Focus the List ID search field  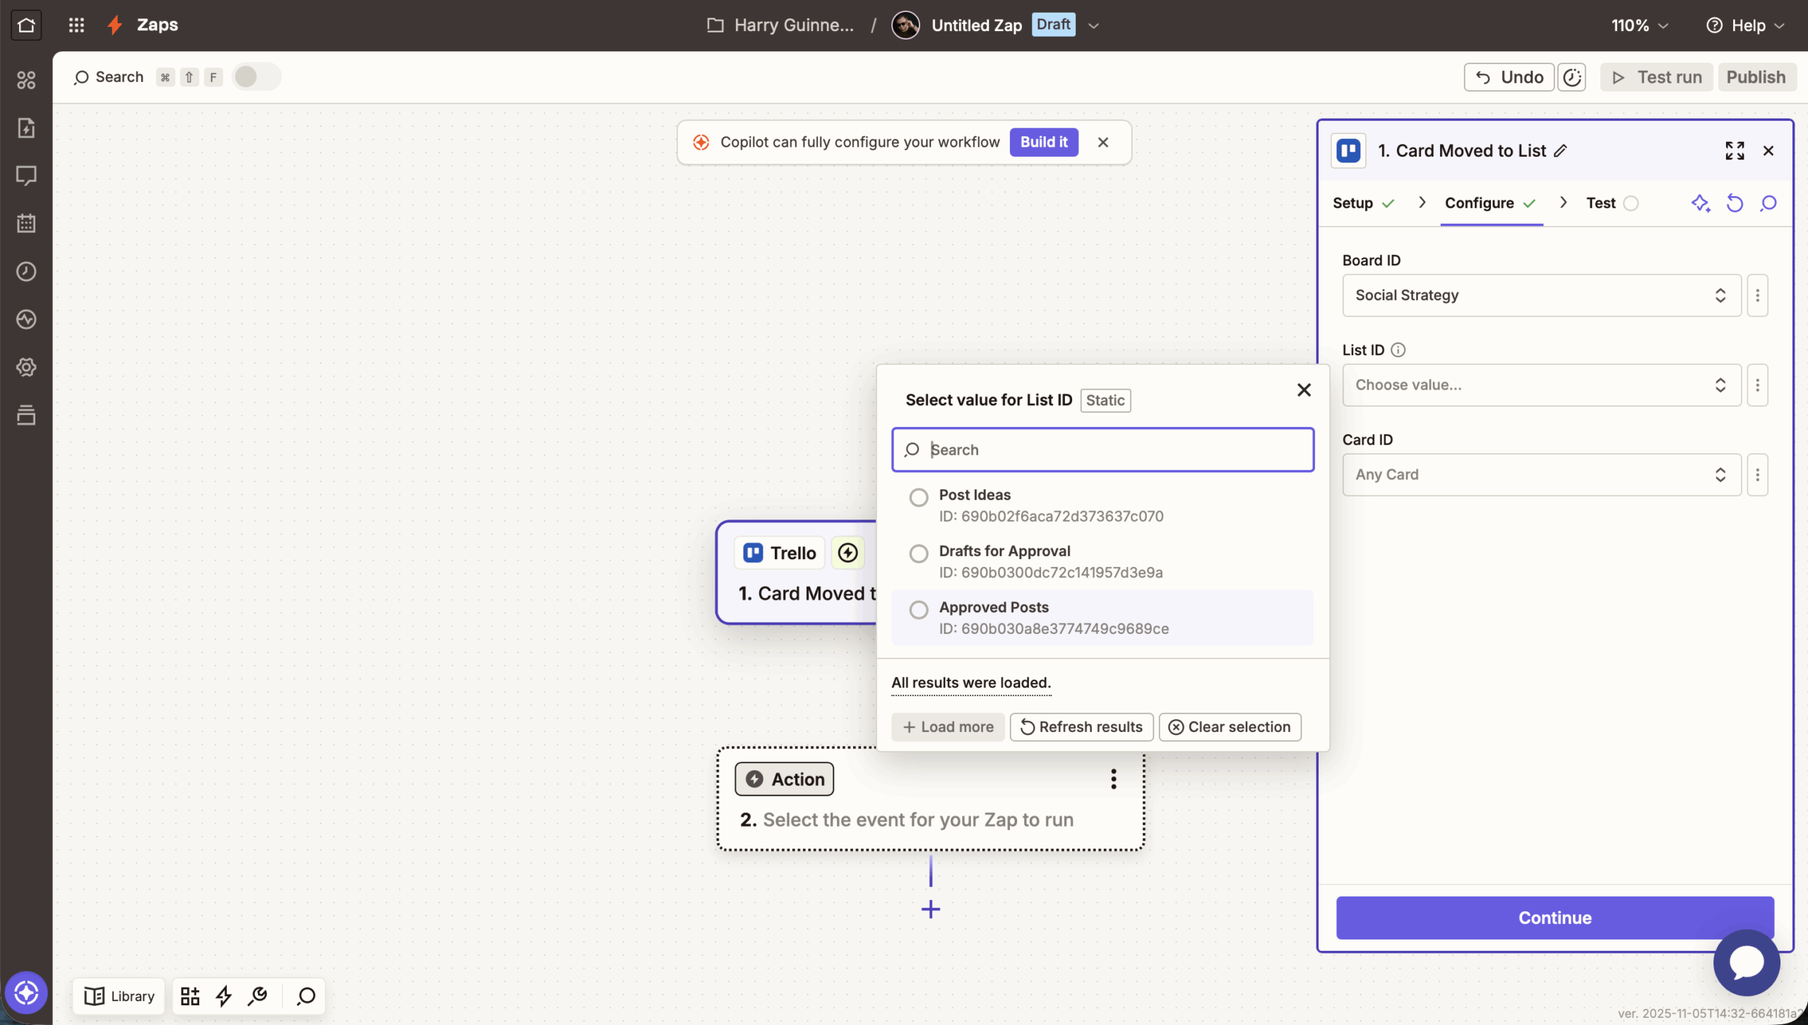[x=1102, y=450]
